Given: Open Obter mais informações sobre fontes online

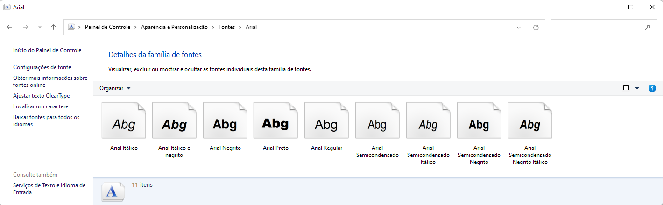Looking at the screenshot, I should pyautogui.click(x=50, y=82).
